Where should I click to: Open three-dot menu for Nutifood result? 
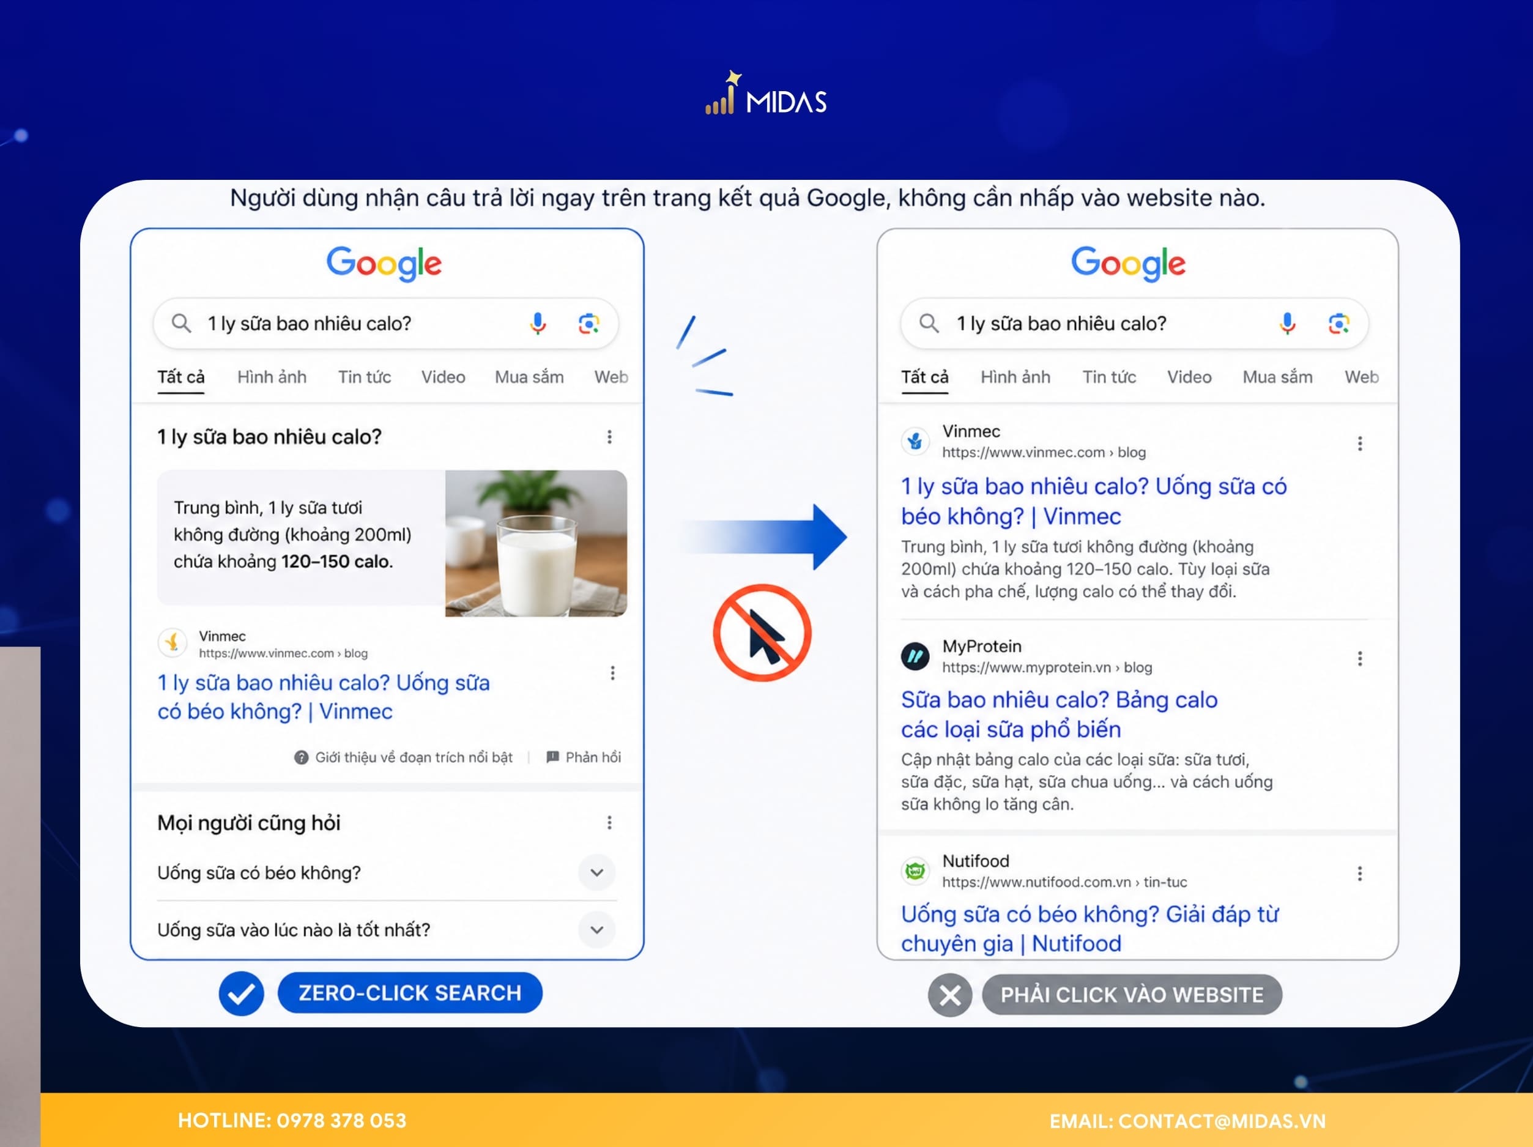pyautogui.click(x=1360, y=873)
